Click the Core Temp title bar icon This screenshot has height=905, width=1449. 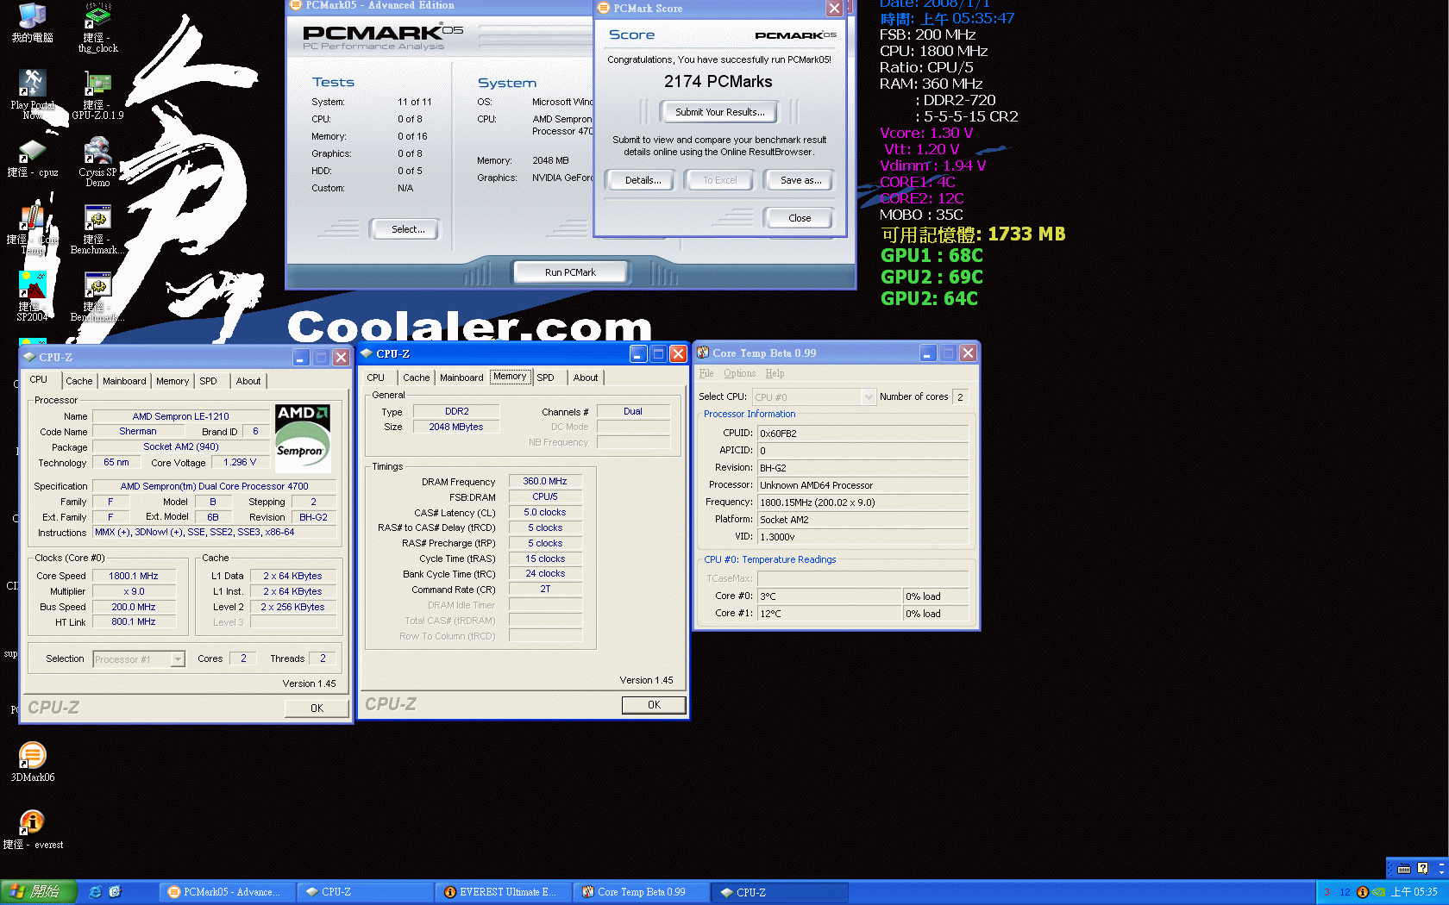[x=703, y=353]
